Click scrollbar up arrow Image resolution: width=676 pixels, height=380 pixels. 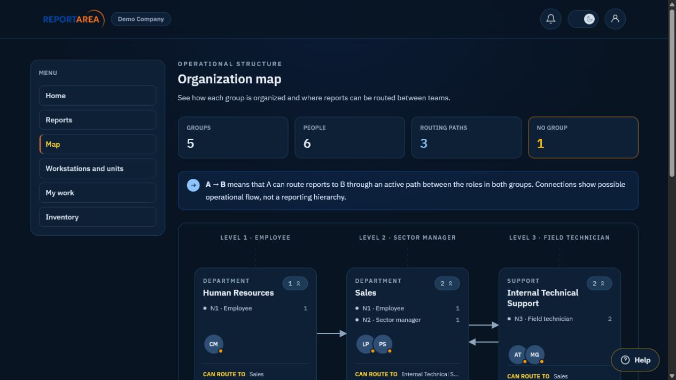click(x=672, y=4)
